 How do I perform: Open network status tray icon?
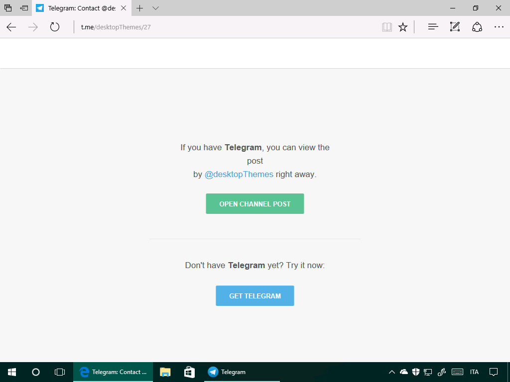tap(428, 372)
